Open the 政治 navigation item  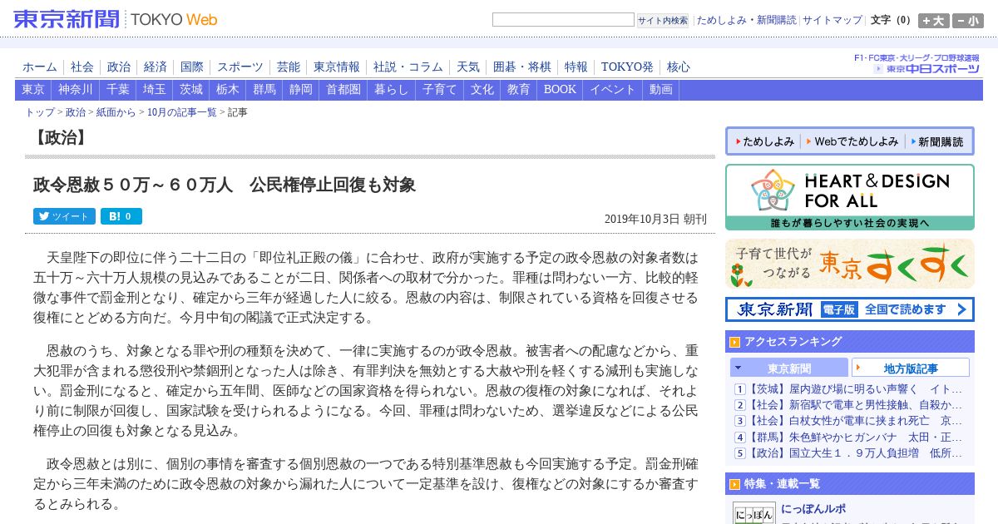coord(119,67)
